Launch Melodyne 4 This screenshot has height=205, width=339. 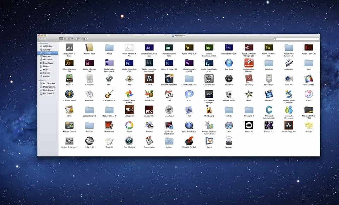[x=249, y=110]
